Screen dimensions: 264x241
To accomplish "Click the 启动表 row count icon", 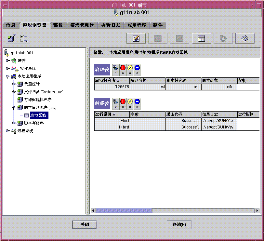I will [116, 70].
